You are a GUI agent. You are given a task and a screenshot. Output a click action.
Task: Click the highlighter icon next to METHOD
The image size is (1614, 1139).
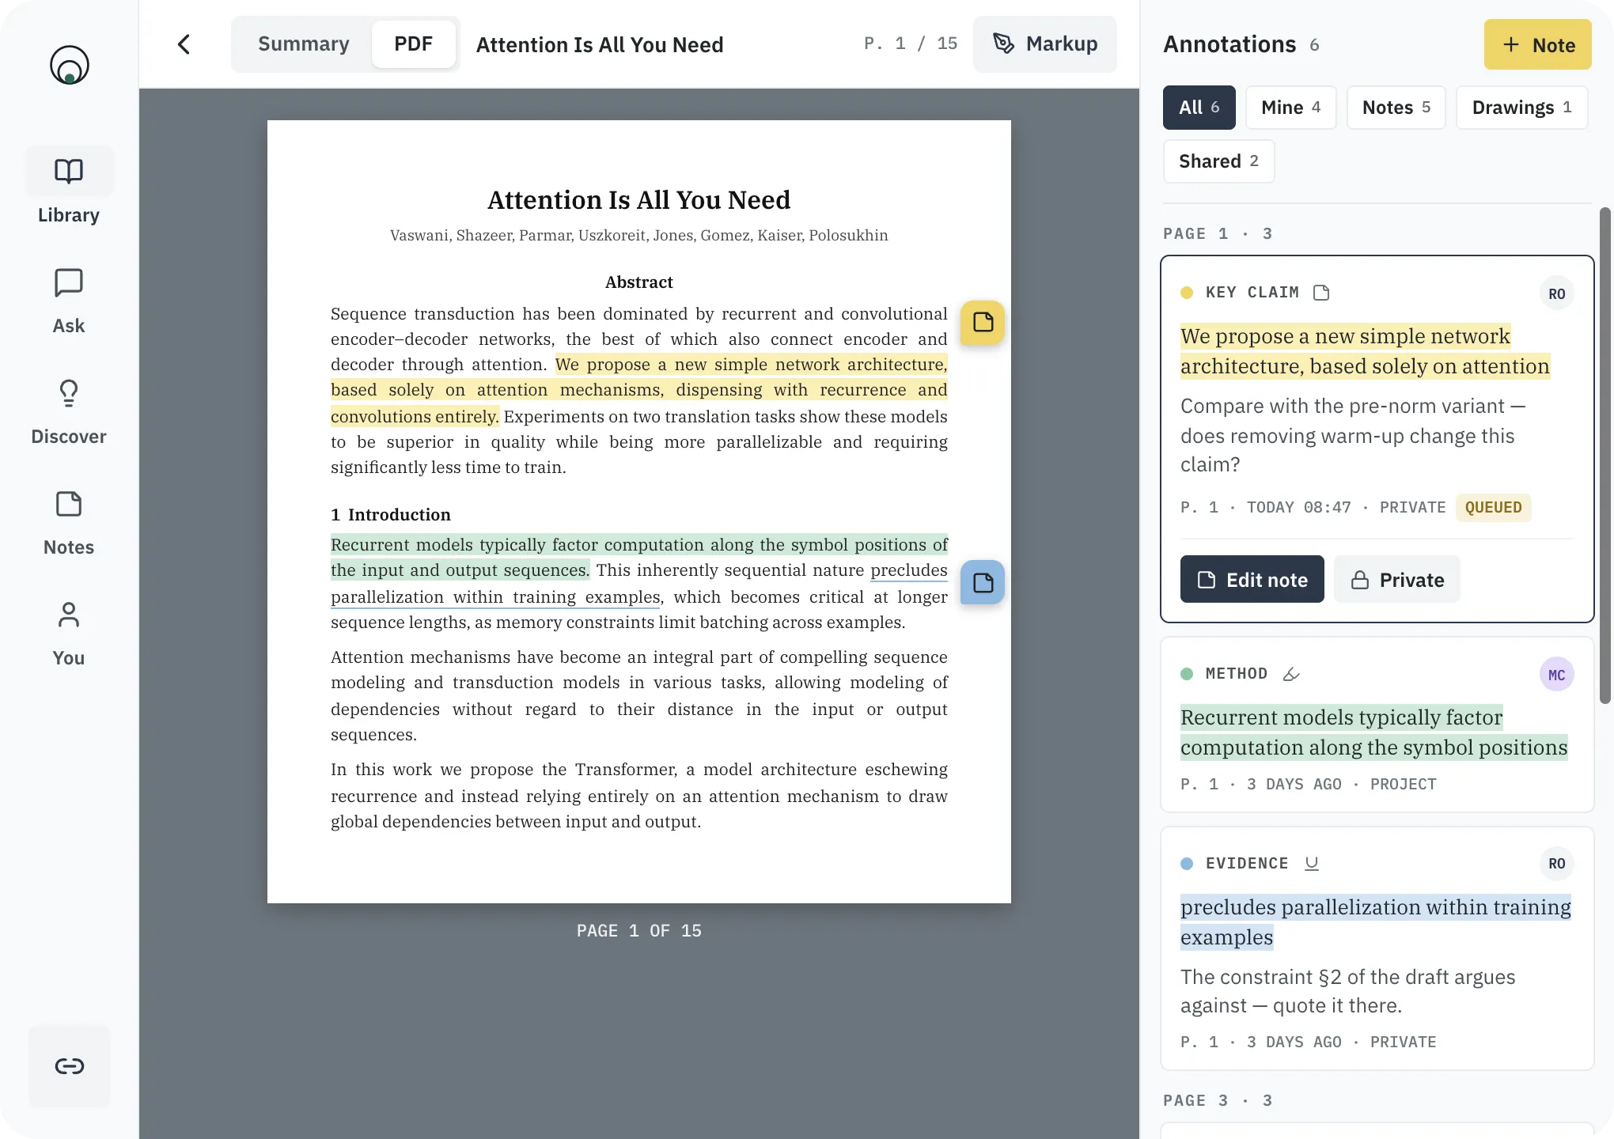coord(1291,674)
